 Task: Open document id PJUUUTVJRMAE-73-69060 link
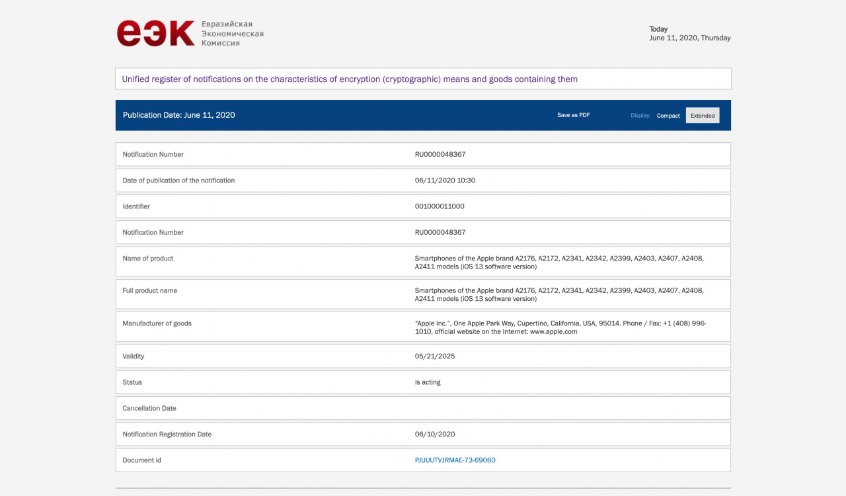(455, 460)
